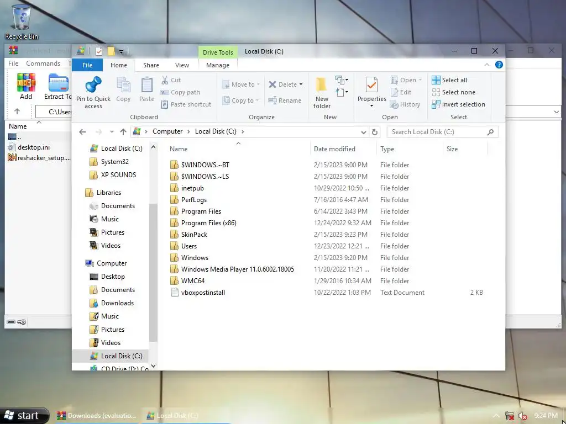Sort by the Type column header
The image size is (566, 424).
coord(387,149)
